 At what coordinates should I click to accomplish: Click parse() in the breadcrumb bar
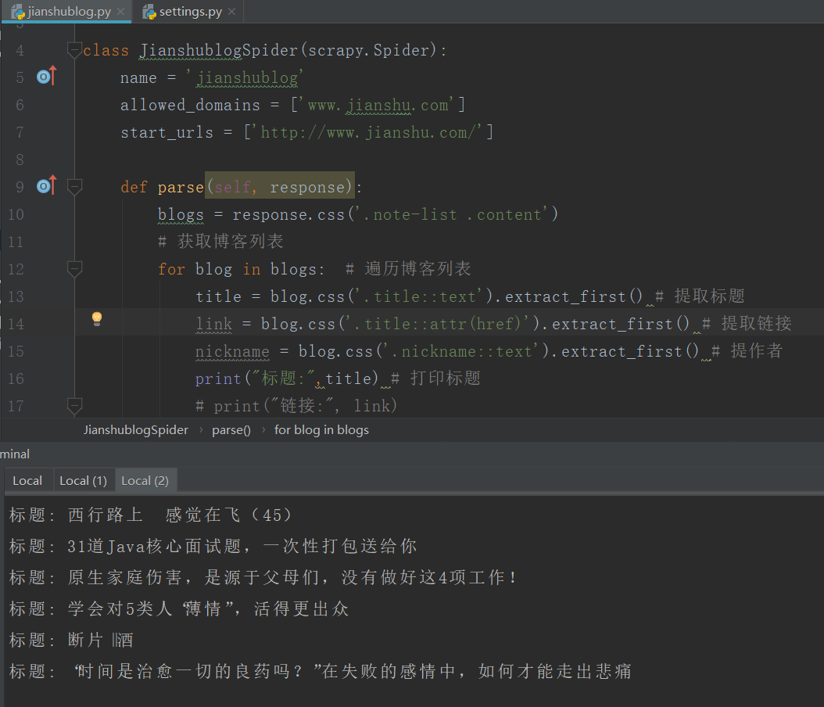231,429
